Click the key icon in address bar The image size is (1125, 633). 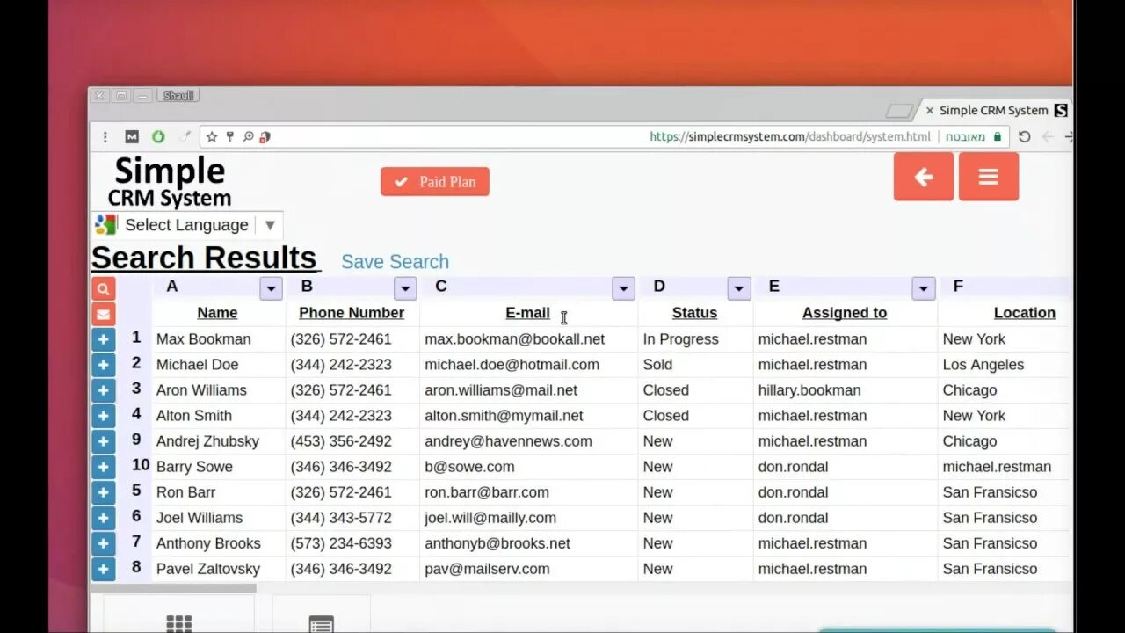(x=230, y=136)
